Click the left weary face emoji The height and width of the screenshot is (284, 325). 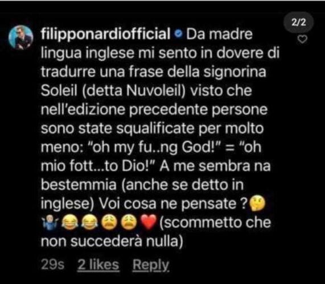pos(109,222)
